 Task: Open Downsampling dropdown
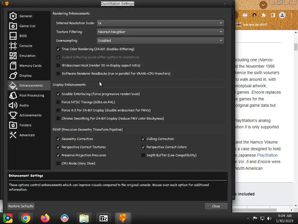[x=160, y=41]
